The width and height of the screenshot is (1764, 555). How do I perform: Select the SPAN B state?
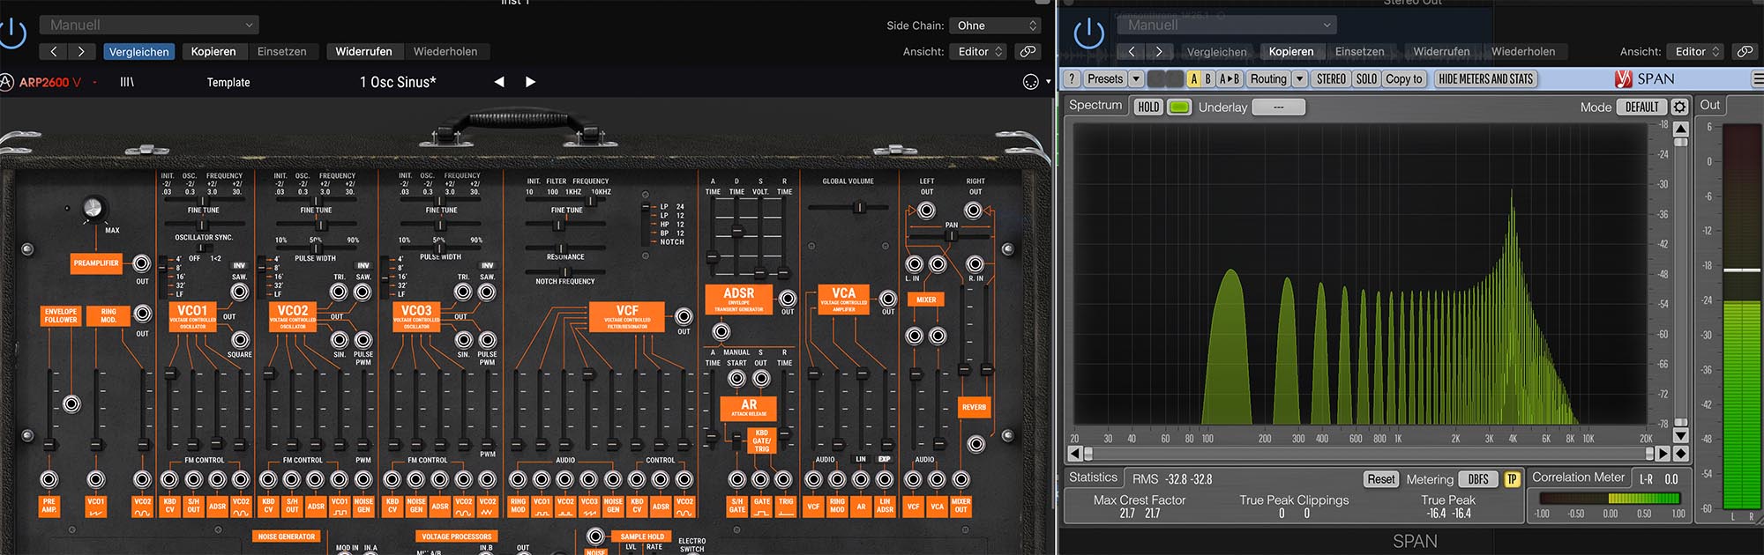[x=1208, y=79]
